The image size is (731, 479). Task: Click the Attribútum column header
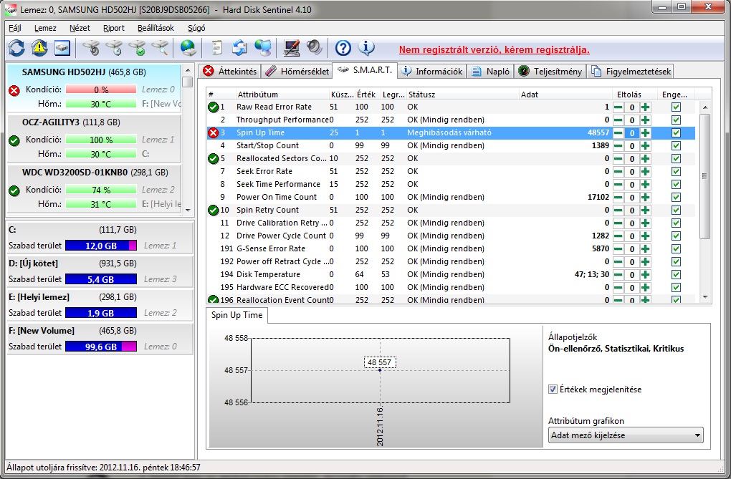(282, 95)
